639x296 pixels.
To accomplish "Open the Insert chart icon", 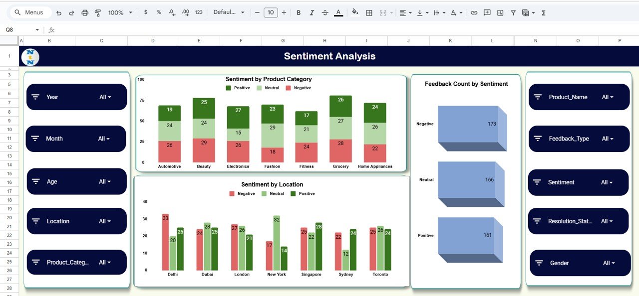I will click(x=500, y=12).
